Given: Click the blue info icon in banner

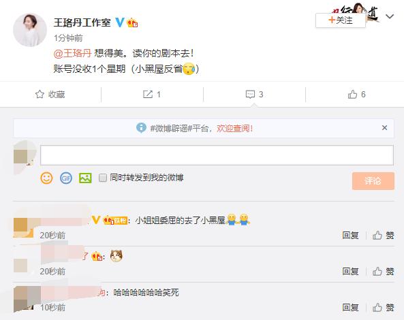Looking at the screenshot, I should (141, 128).
